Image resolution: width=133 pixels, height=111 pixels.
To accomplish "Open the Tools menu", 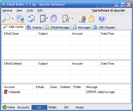I will 30,10.
